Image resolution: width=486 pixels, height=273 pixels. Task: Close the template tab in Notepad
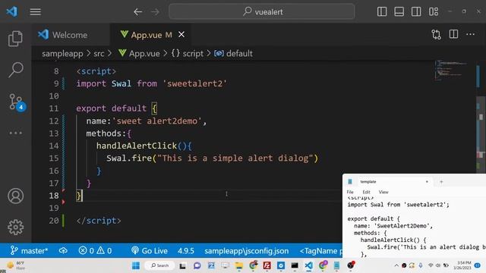click(x=427, y=182)
